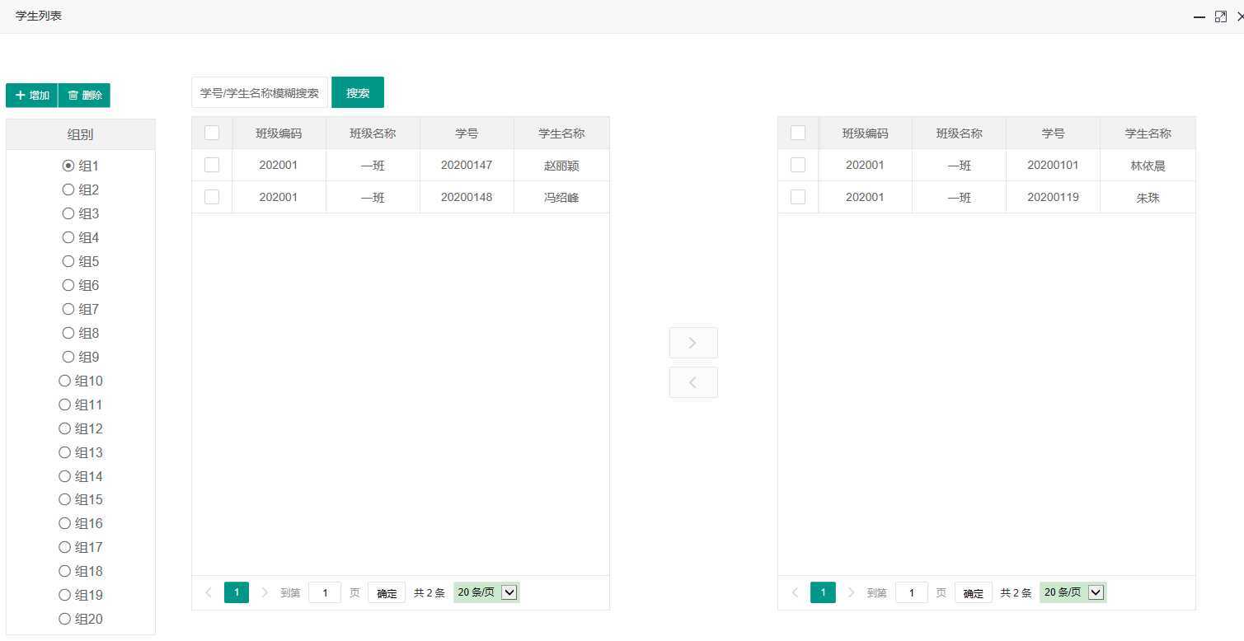This screenshot has width=1244, height=641.
Task: Select the 组10 radio button
Action: click(65, 381)
